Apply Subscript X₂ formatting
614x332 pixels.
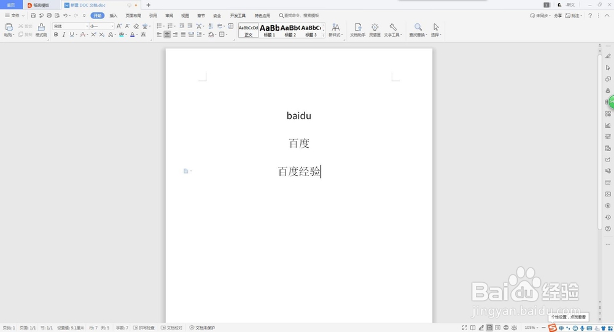pos(102,35)
